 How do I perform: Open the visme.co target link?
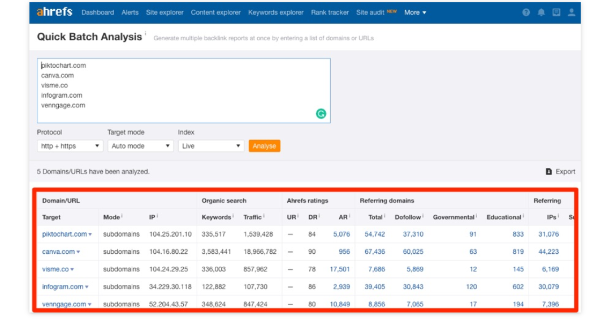55,270
